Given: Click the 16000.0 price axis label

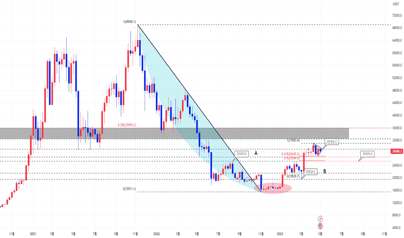Looking at the screenshot, I should click(x=397, y=190).
